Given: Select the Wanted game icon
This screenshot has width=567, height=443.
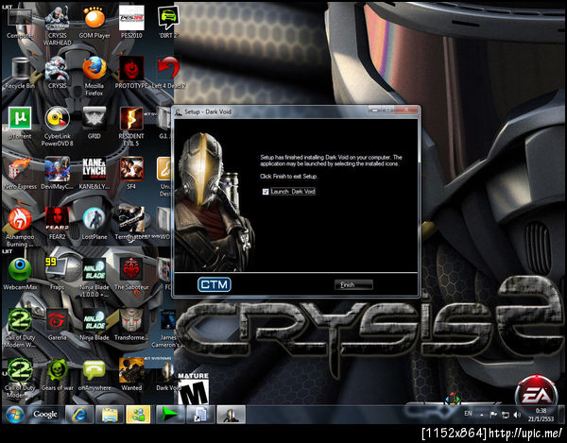Looking at the screenshot, I should 131,374.
